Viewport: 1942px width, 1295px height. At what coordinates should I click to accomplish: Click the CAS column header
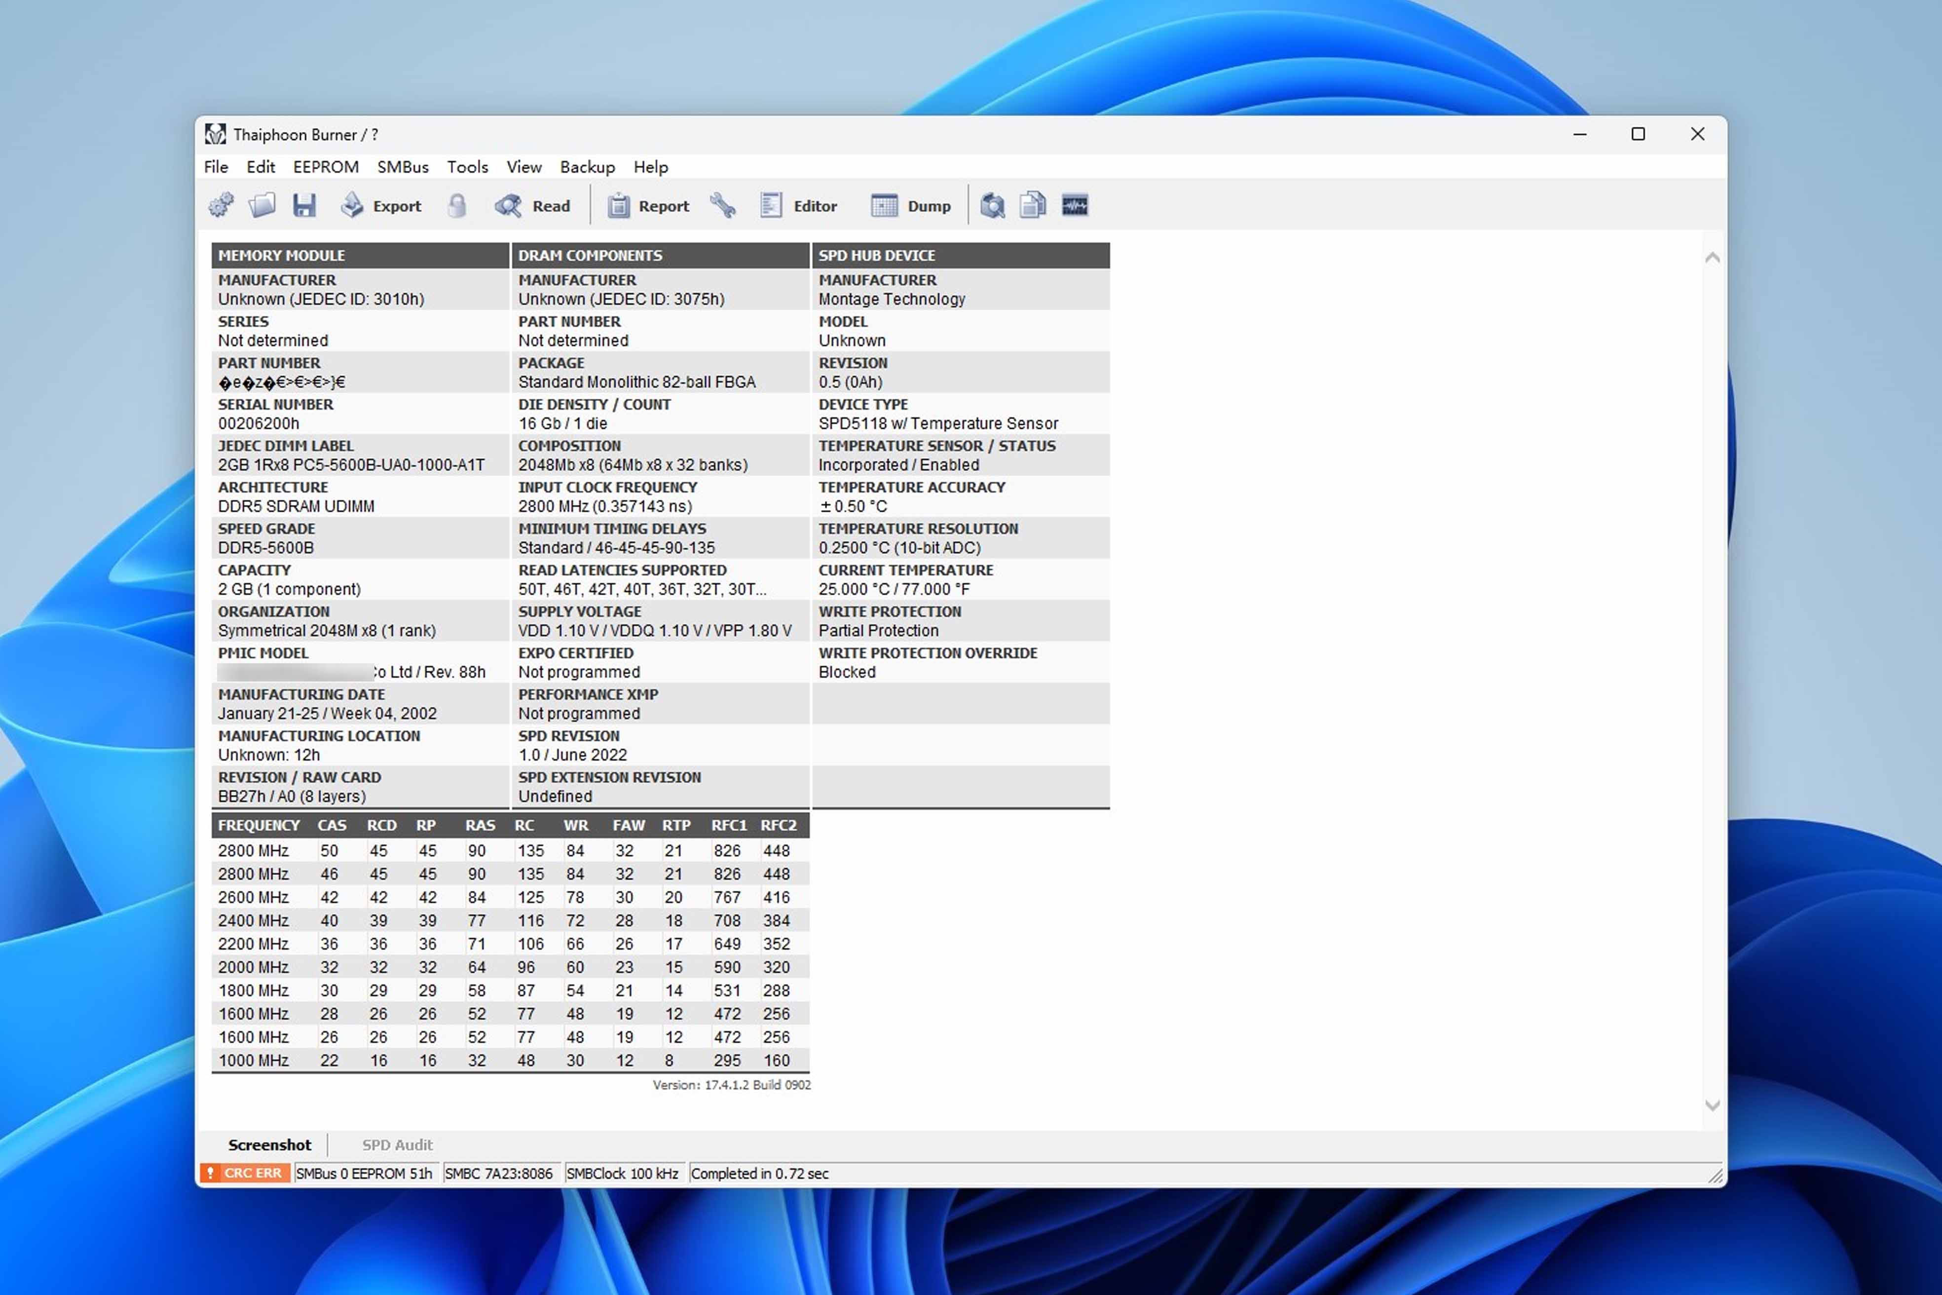[332, 825]
